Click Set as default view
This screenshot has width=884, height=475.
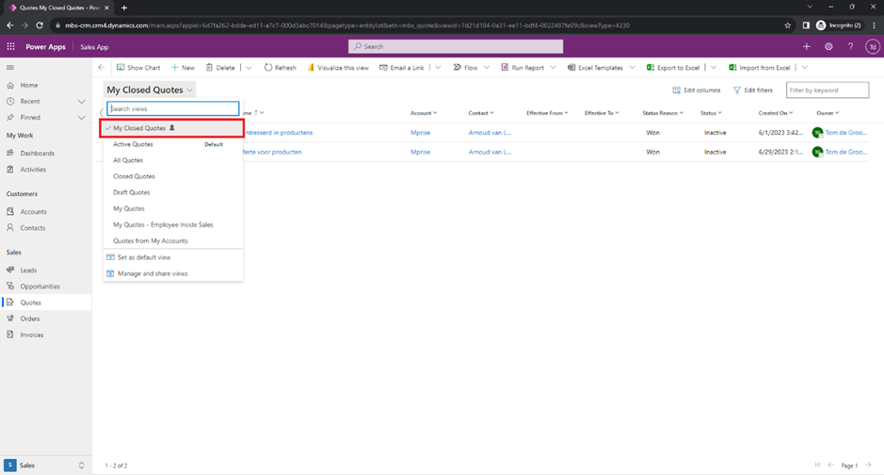[x=172, y=257]
